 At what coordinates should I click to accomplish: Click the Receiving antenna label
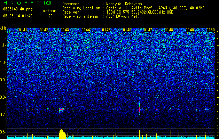point(80,16)
